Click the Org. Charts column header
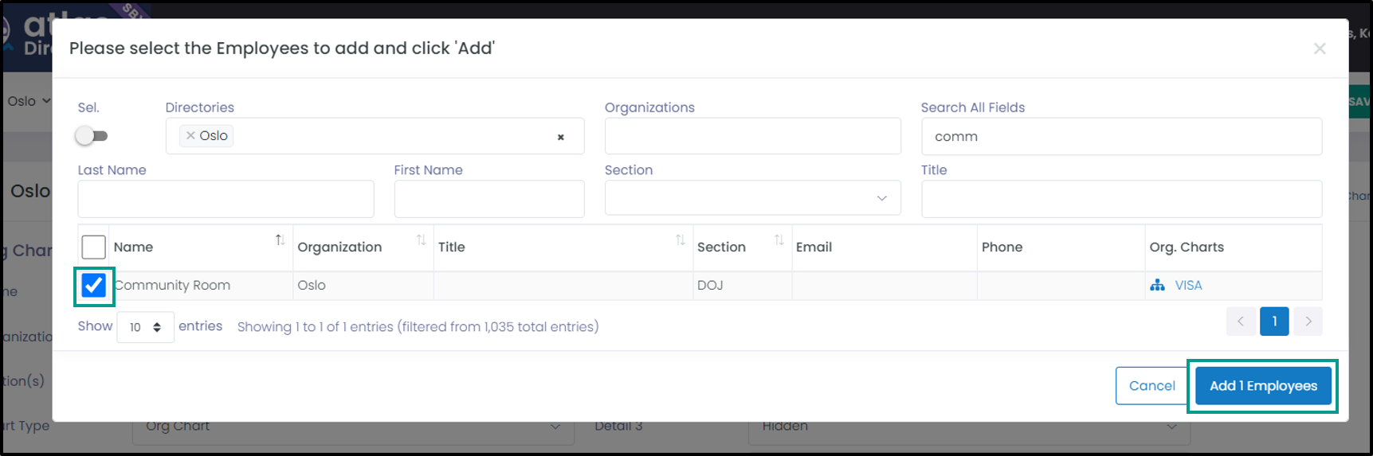The image size is (1373, 456). [x=1233, y=247]
